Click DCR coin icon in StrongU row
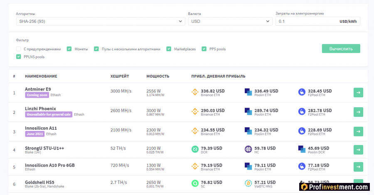The width and height of the screenshot is (374, 195). (x=195, y=149)
